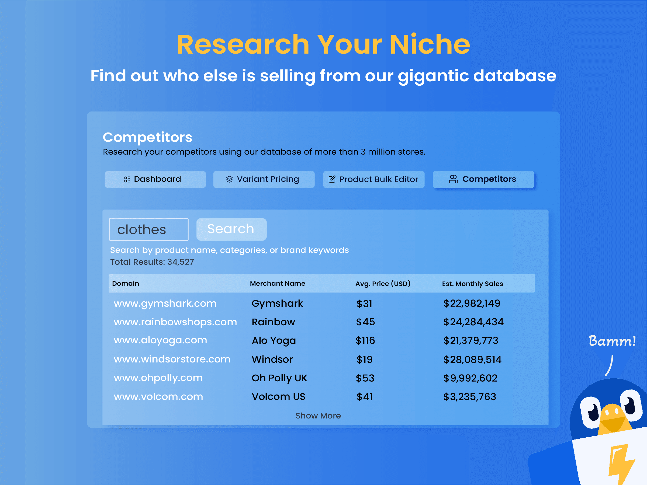The width and height of the screenshot is (647, 485).
Task: Click the Dashboard grid icon
Action: [127, 179]
